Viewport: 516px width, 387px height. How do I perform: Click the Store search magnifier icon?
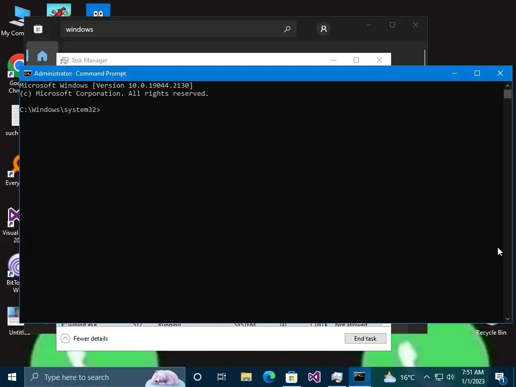tap(287, 29)
